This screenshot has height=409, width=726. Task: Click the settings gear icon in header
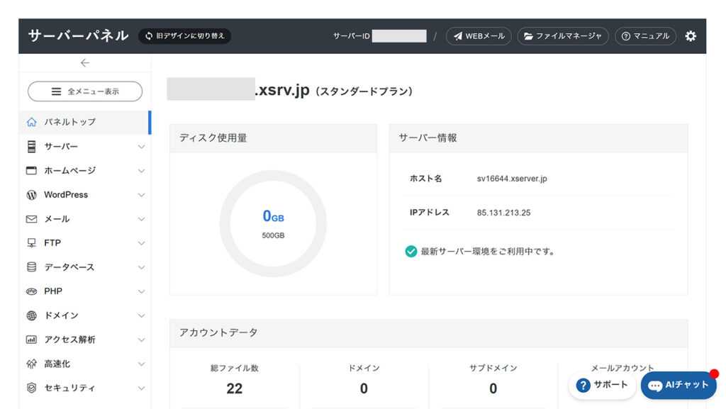691,36
